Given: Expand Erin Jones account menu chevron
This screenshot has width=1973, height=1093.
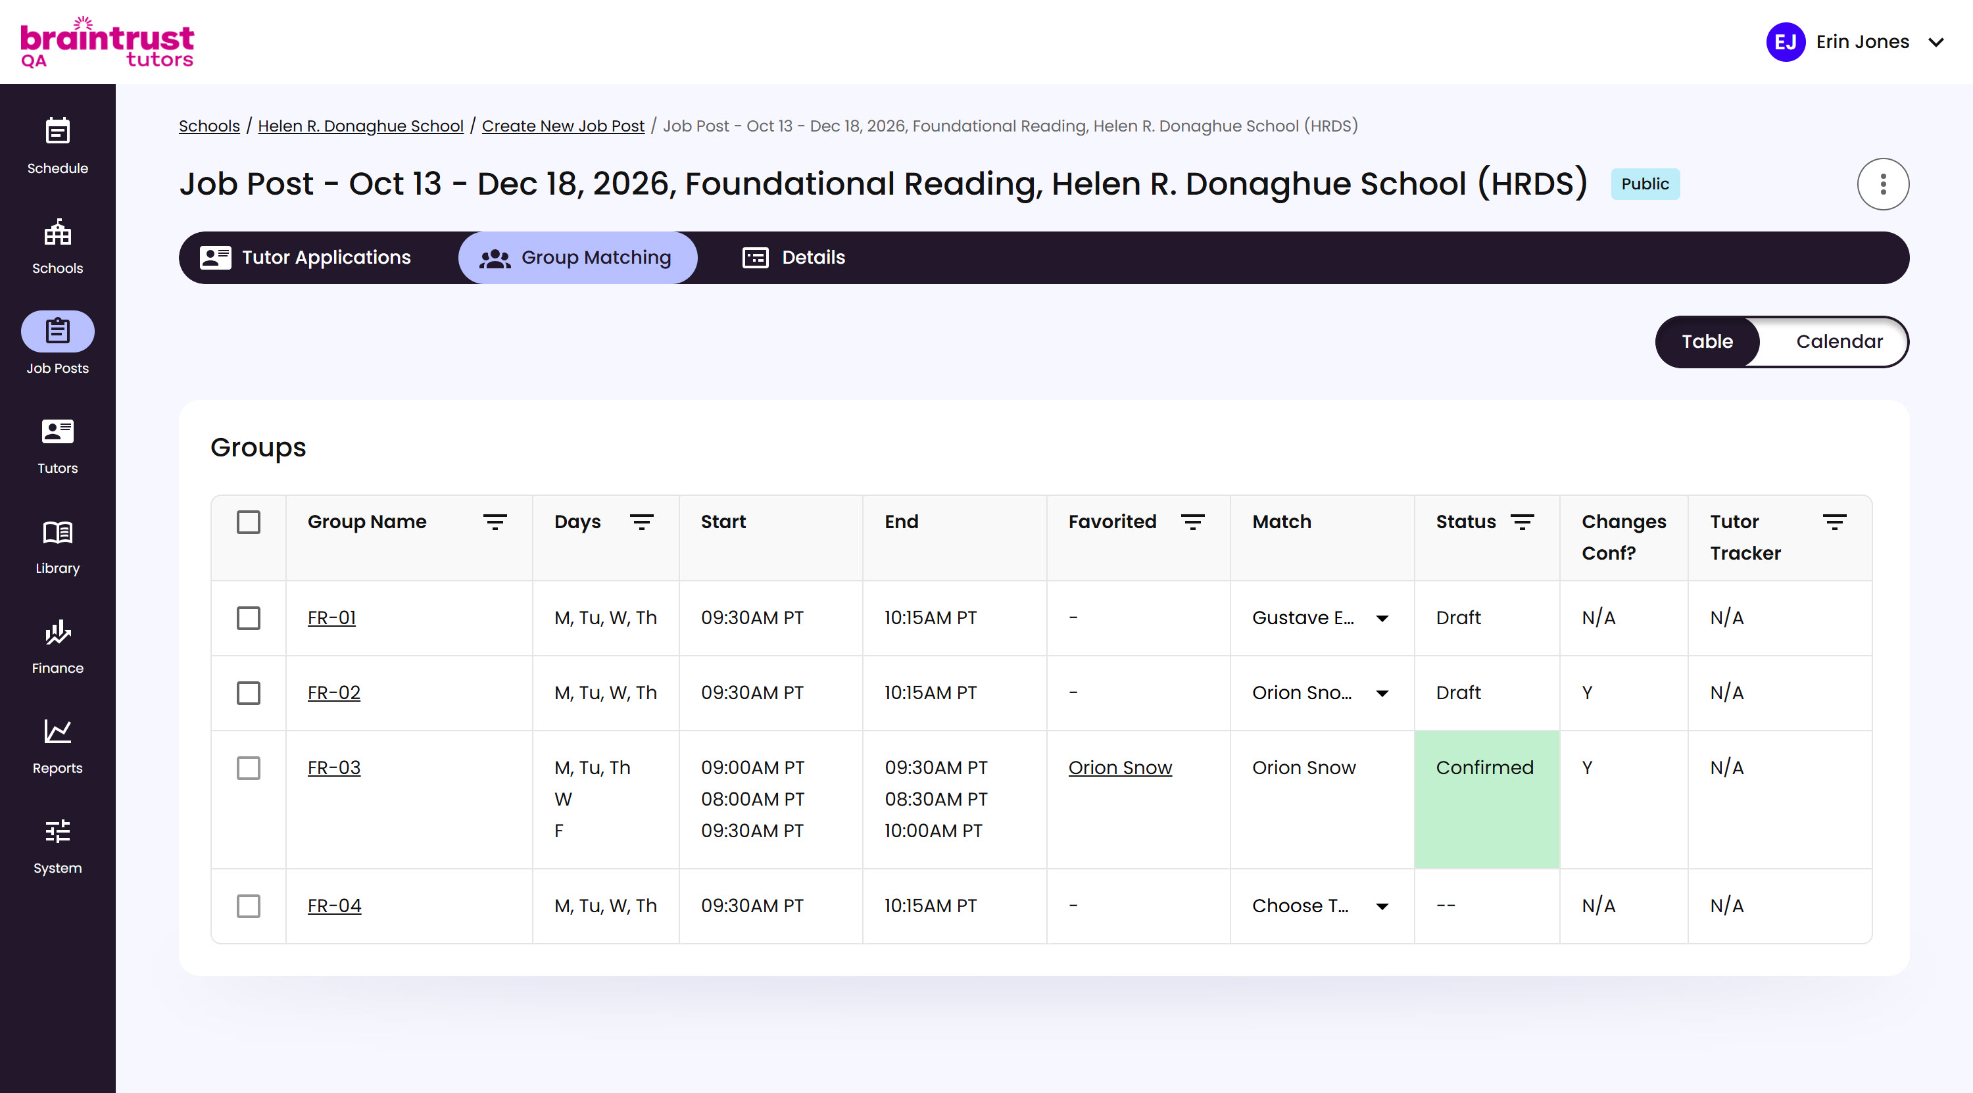Looking at the screenshot, I should pos(1936,42).
